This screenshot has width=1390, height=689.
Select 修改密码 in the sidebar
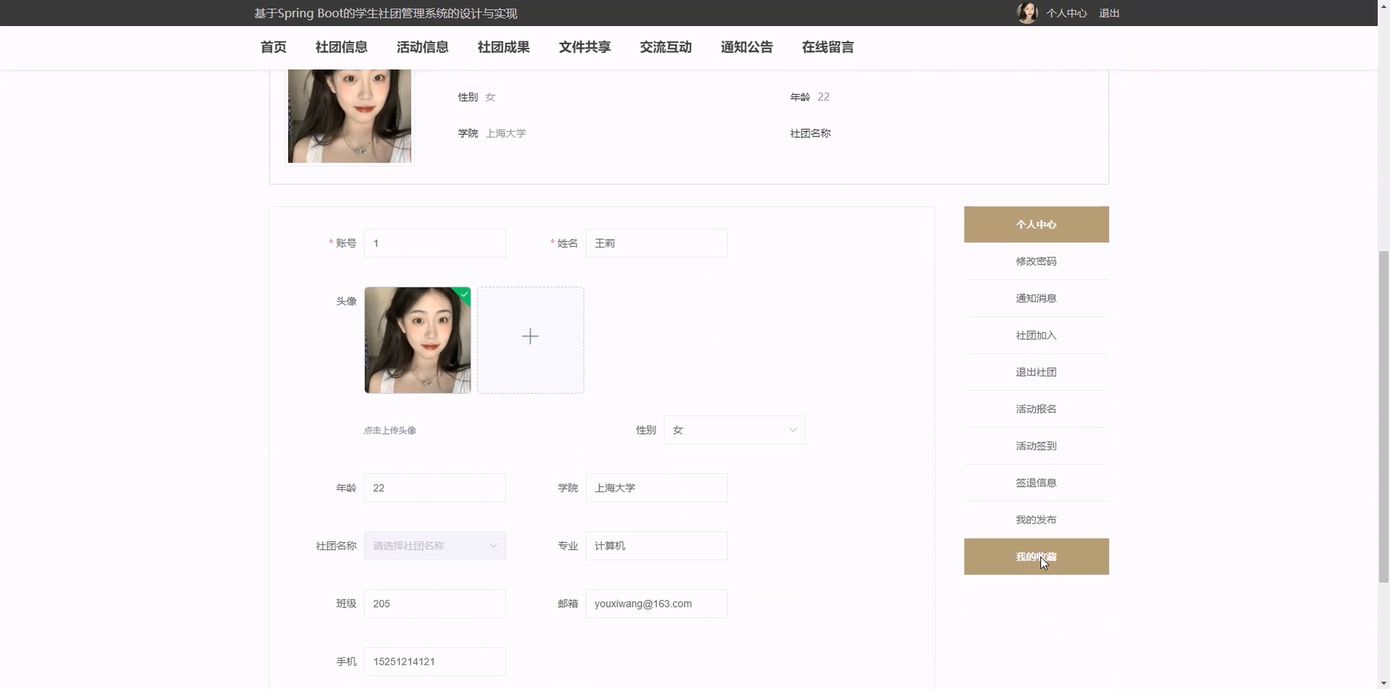pos(1036,261)
